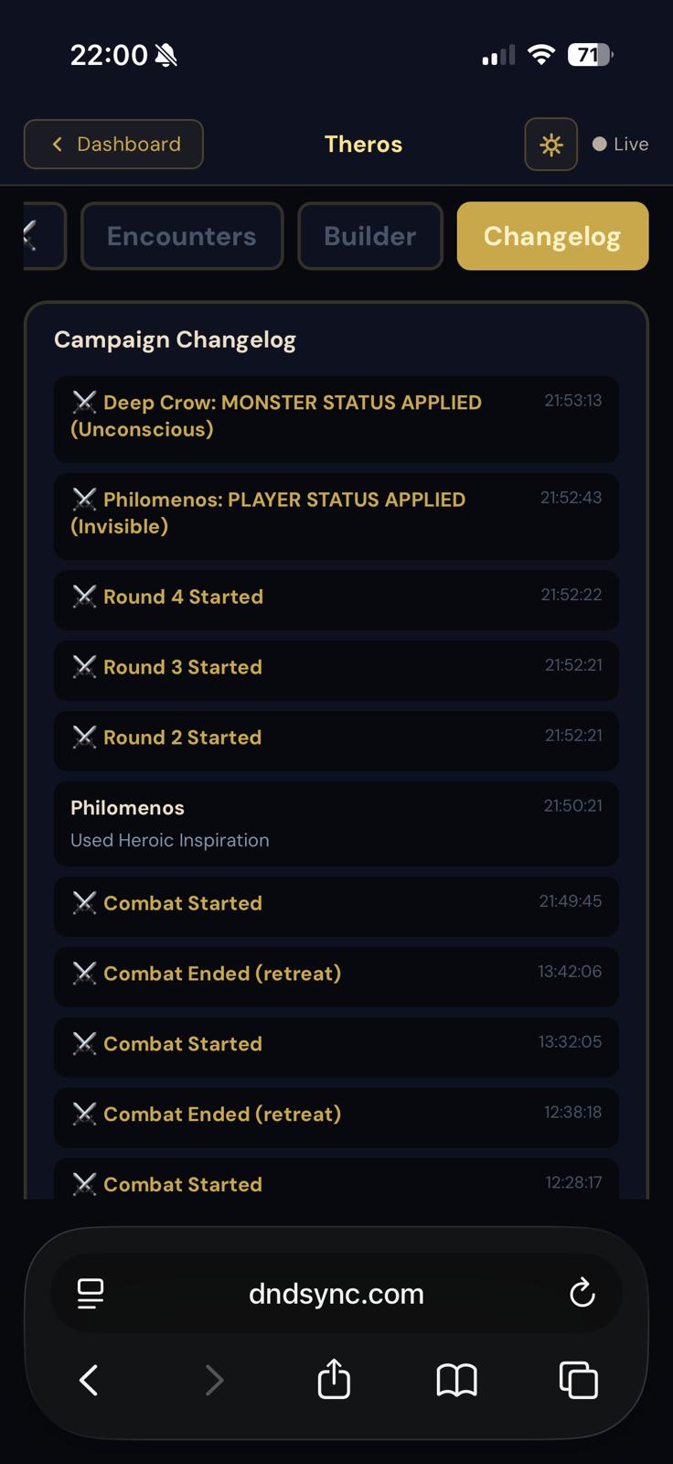Toggle the sun theme switch next to Live
This screenshot has height=1464, width=673.
(x=550, y=144)
